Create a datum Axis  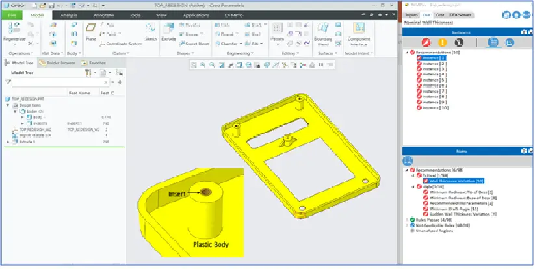tap(107, 25)
